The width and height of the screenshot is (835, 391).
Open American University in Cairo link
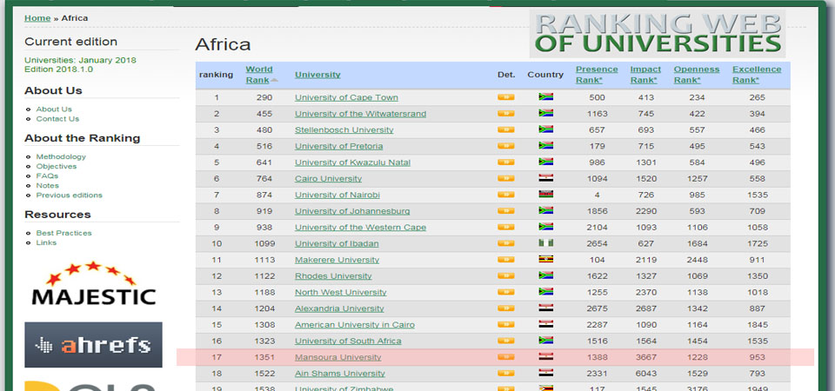click(355, 324)
